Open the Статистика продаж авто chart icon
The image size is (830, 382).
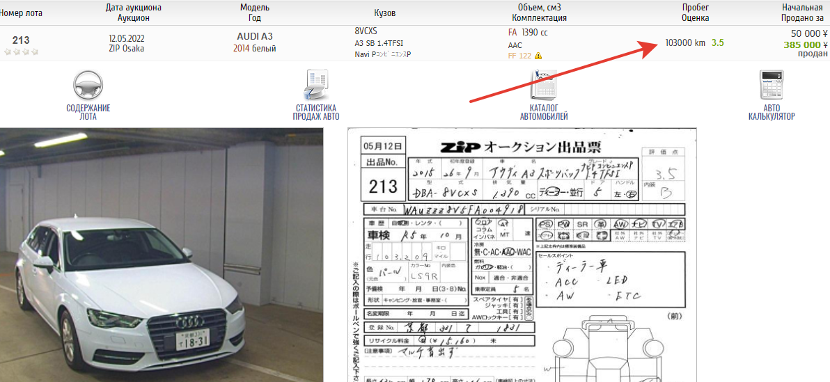[x=317, y=85]
